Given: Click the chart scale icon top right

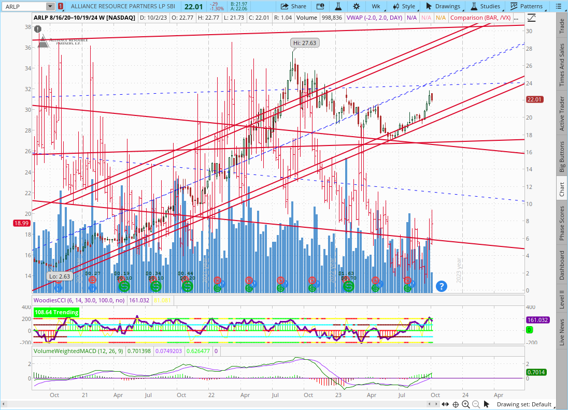Looking at the screenshot, I should pyautogui.click(x=532, y=18).
